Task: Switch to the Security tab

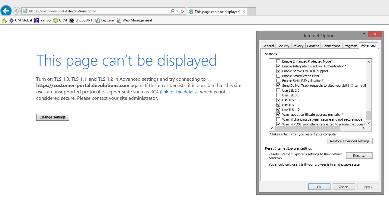Action: pyautogui.click(x=283, y=46)
